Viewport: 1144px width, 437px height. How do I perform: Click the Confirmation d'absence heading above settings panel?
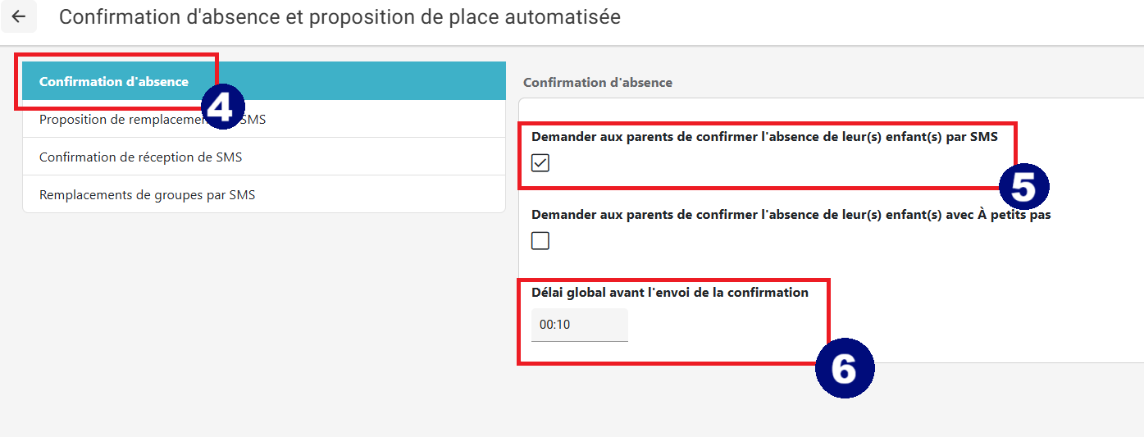598,83
